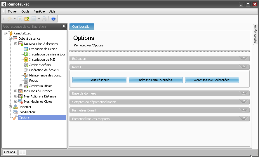Expand the Mes Machines Cibles node
The image size is (259, 157).
(16, 102)
